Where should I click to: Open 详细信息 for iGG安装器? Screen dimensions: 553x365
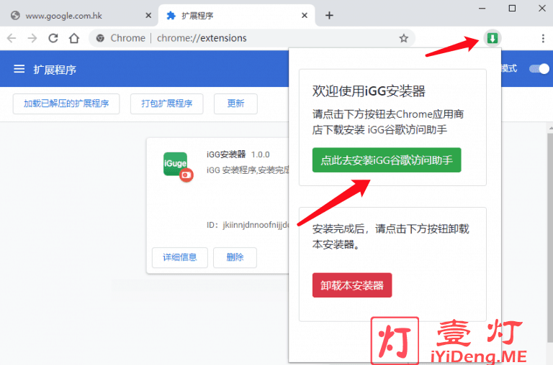(x=179, y=257)
